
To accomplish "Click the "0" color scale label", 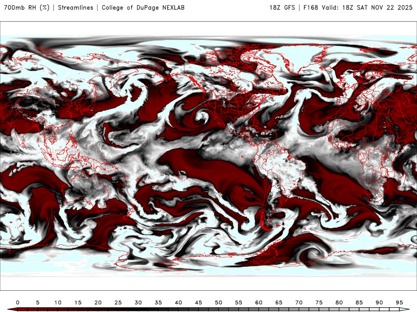I will pos(18,303).
